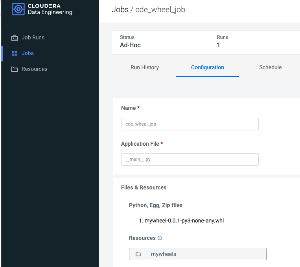Click the Ad-Hoc status value
Viewport: 300px width, 267px height.
point(130,45)
